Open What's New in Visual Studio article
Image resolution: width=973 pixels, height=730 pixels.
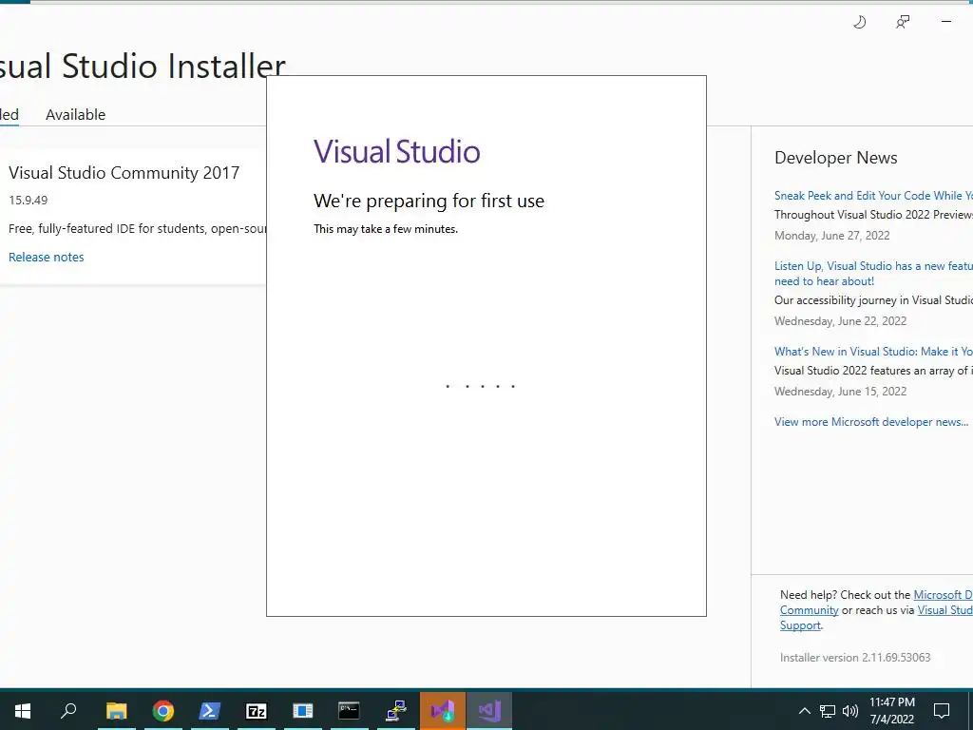(x=873, y=352)
